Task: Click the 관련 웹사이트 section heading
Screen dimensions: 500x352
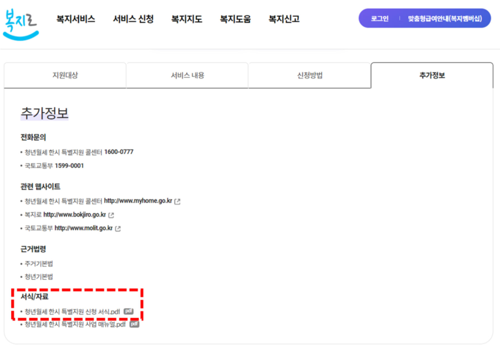Action: point(40,187)
